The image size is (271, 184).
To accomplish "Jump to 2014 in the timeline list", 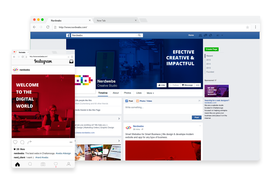I will click(208, 64).
